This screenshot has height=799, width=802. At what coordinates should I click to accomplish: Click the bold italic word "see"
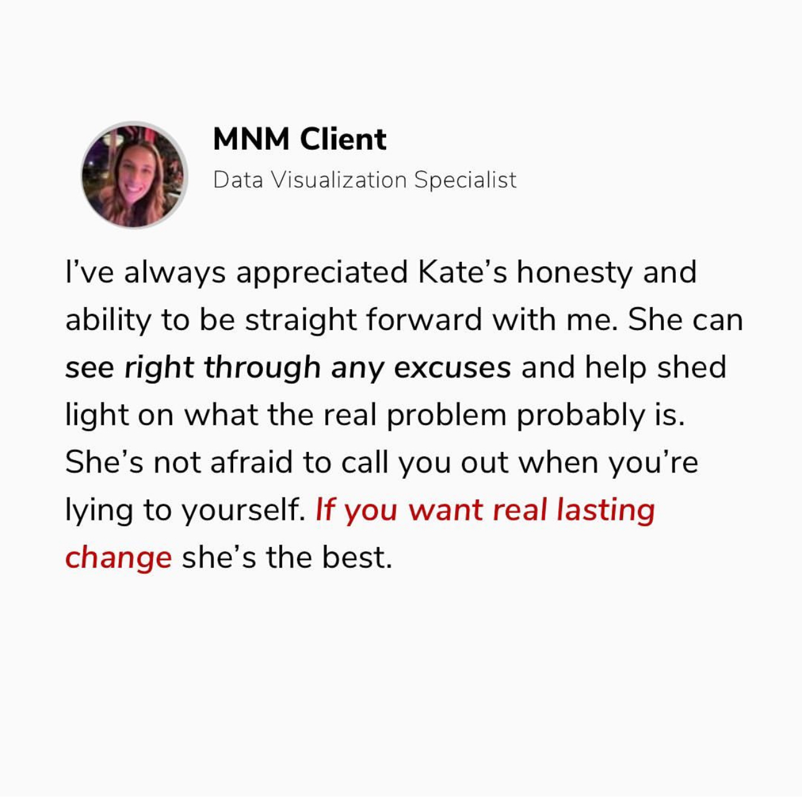point(90,367)
